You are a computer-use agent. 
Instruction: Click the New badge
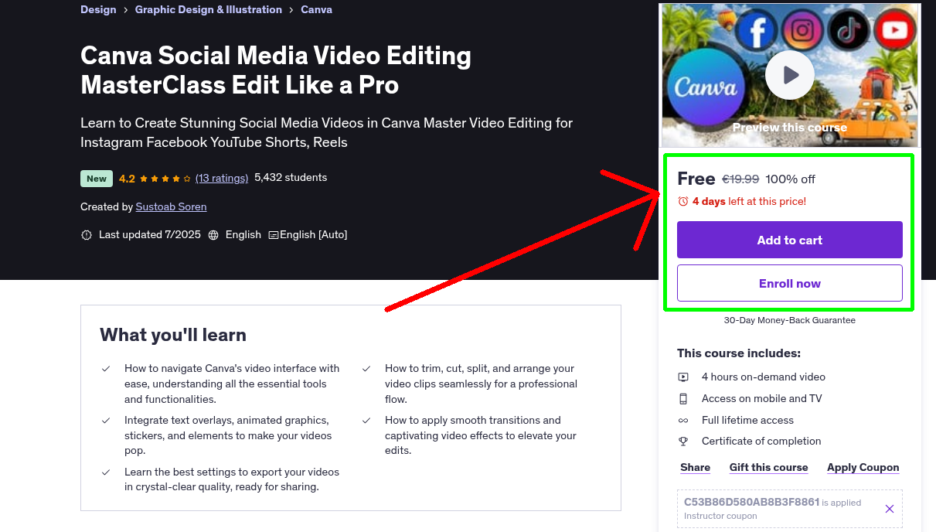[x=97, y=179]
